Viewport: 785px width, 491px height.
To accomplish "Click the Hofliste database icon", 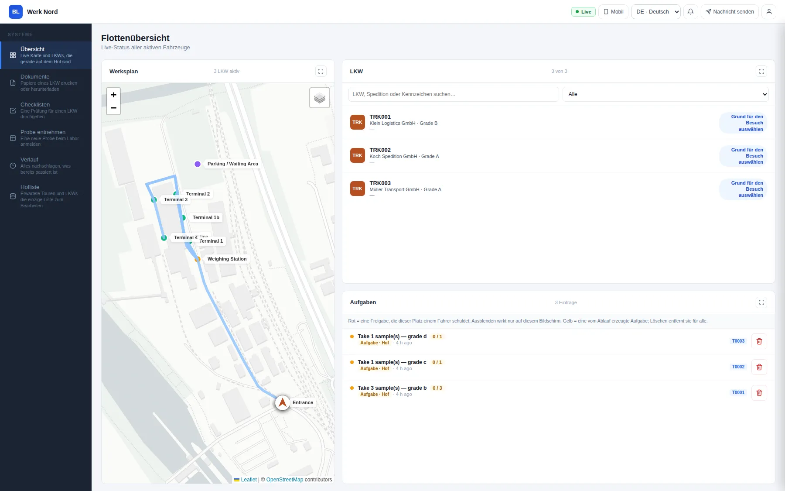I will point(13,196).
